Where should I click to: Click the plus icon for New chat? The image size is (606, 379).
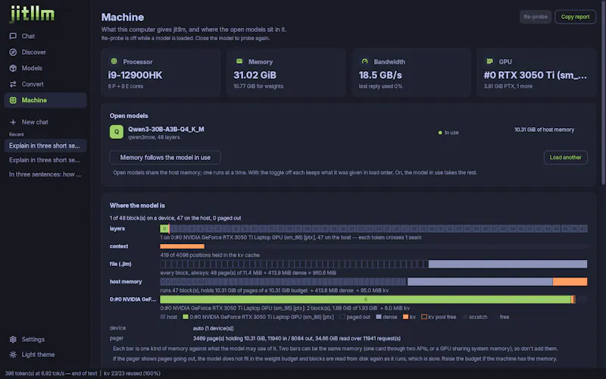13,122
